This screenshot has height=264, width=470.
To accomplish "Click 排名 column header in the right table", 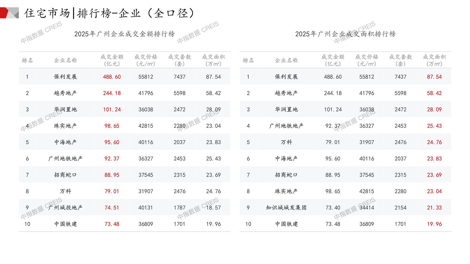I will click(x=248, y=60).
